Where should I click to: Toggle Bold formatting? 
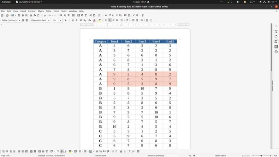(65, 20)
